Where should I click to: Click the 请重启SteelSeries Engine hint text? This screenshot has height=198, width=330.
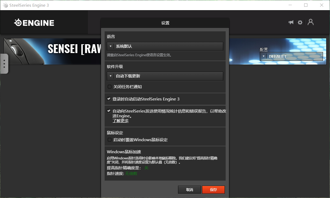point(139,55)
